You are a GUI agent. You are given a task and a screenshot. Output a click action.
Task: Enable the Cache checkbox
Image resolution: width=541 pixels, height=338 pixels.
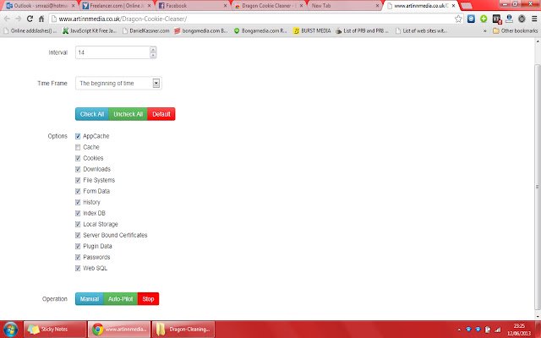tap(78, 147)
